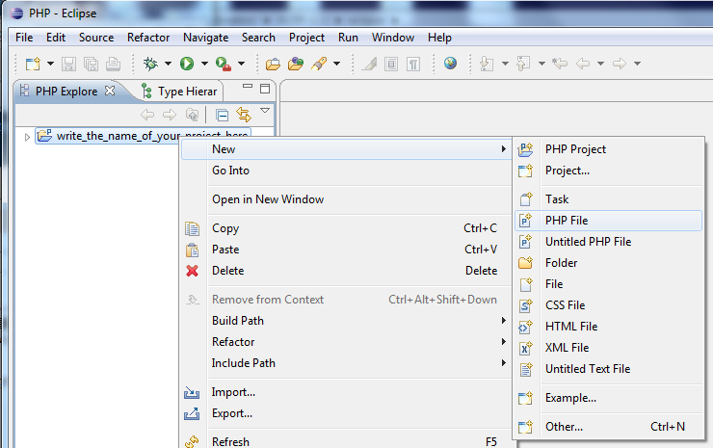Image resolution: width=713 pixels, height=448 pixels.
Task: Choose Export... from context menu
Action: click(346, 413)
